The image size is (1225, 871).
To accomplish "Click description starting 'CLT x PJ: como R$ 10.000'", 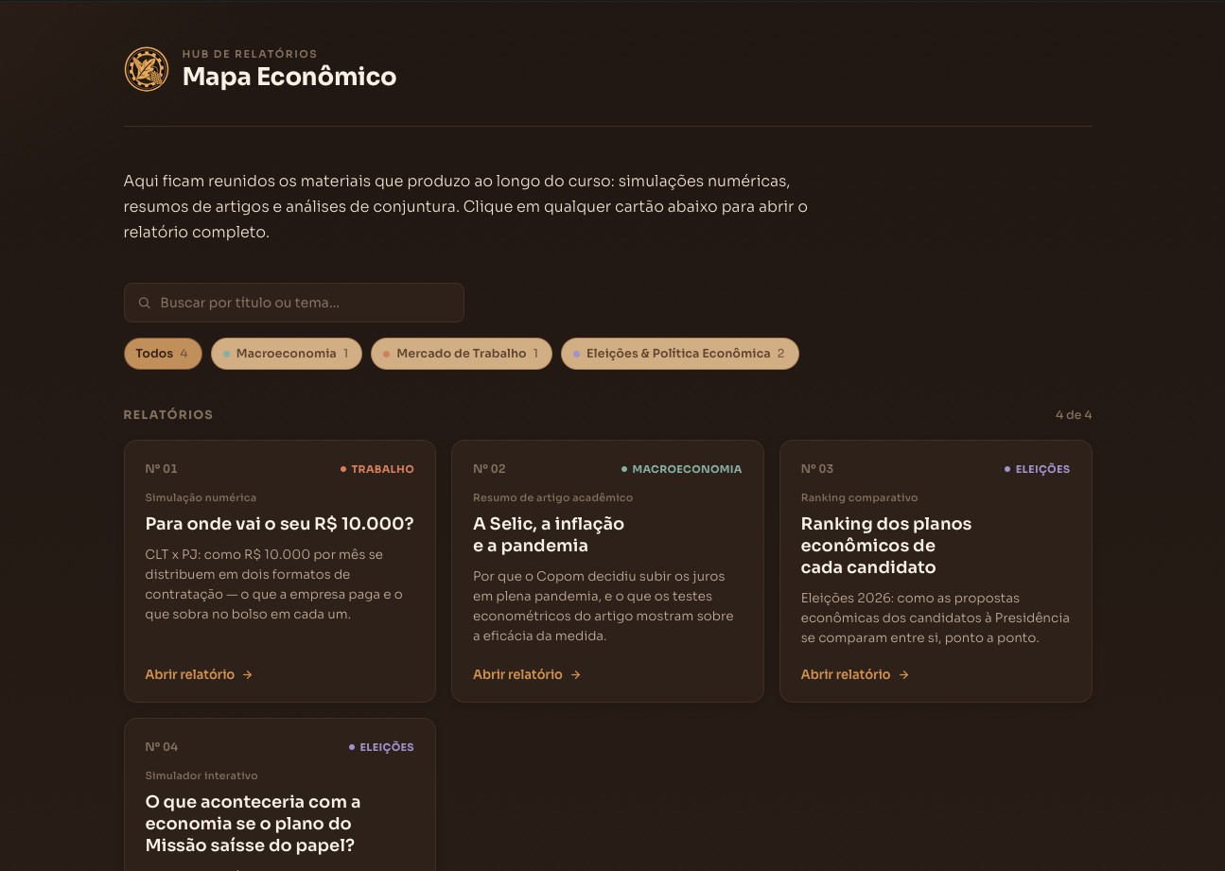I will tap(273, 584).
